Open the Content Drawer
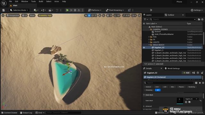This screenshot has height=115, width=205. 9,113
